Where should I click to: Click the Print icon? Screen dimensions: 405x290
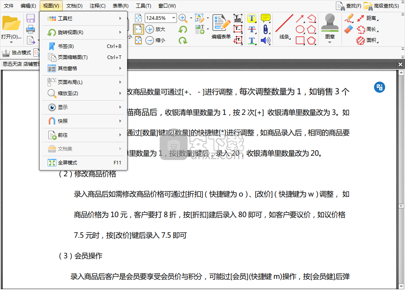coord(31,29)
